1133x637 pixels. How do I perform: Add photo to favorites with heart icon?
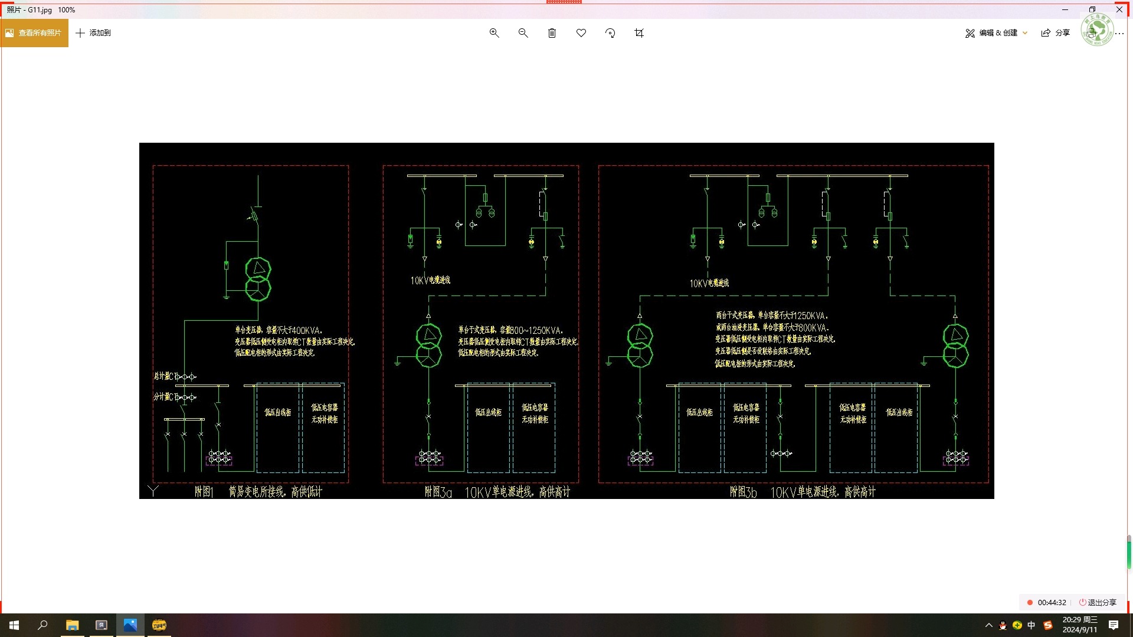click(581, 33)
